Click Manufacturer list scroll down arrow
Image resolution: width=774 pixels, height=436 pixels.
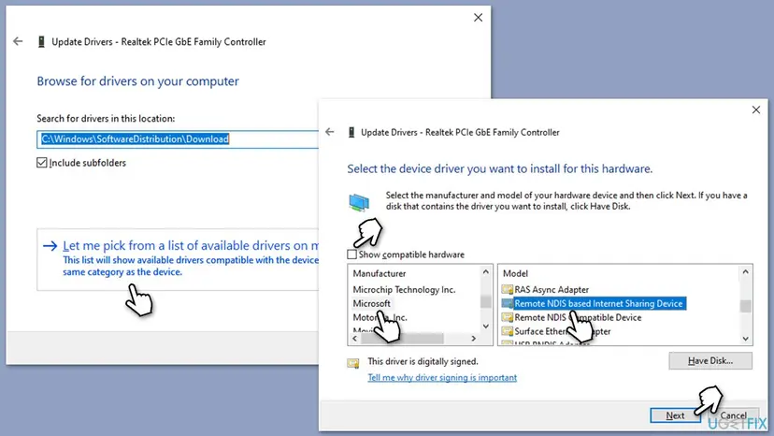pos(486,327)
